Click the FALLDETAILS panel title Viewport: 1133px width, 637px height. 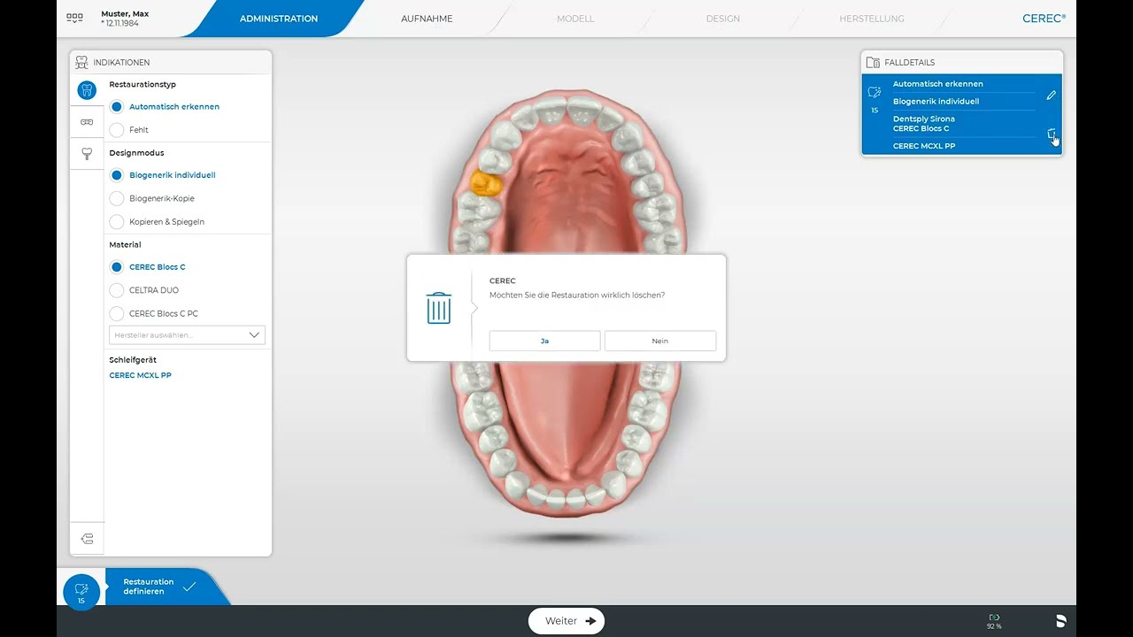click(x=910, y=63)
